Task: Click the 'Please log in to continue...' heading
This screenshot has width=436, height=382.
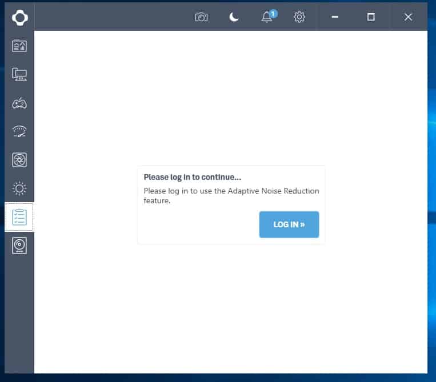Action: click(193, 177)
